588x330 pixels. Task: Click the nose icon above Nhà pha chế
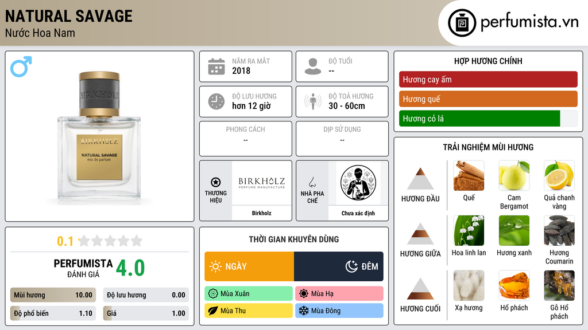point(312,182)
